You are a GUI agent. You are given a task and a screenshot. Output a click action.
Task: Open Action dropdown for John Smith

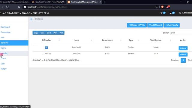coord(183,48)
